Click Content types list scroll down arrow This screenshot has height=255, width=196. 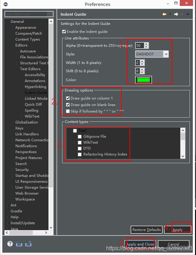[183, 156]
